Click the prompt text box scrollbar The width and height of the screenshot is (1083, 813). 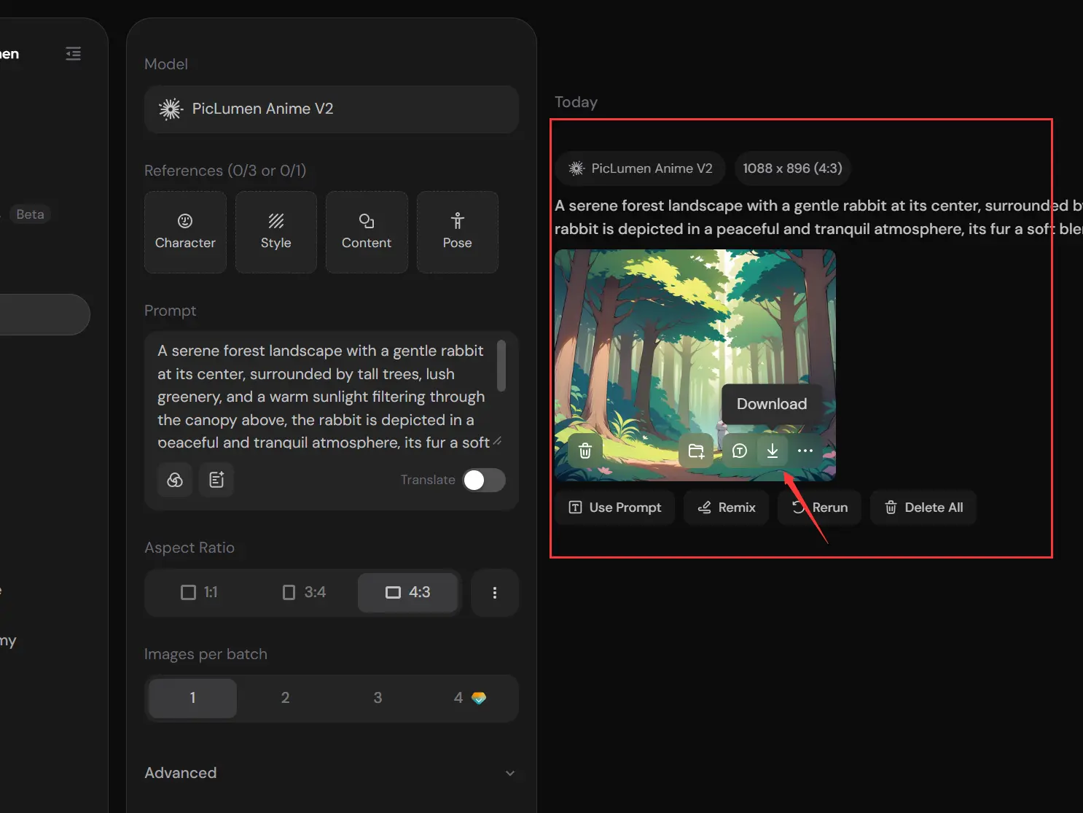click(501, 365)
